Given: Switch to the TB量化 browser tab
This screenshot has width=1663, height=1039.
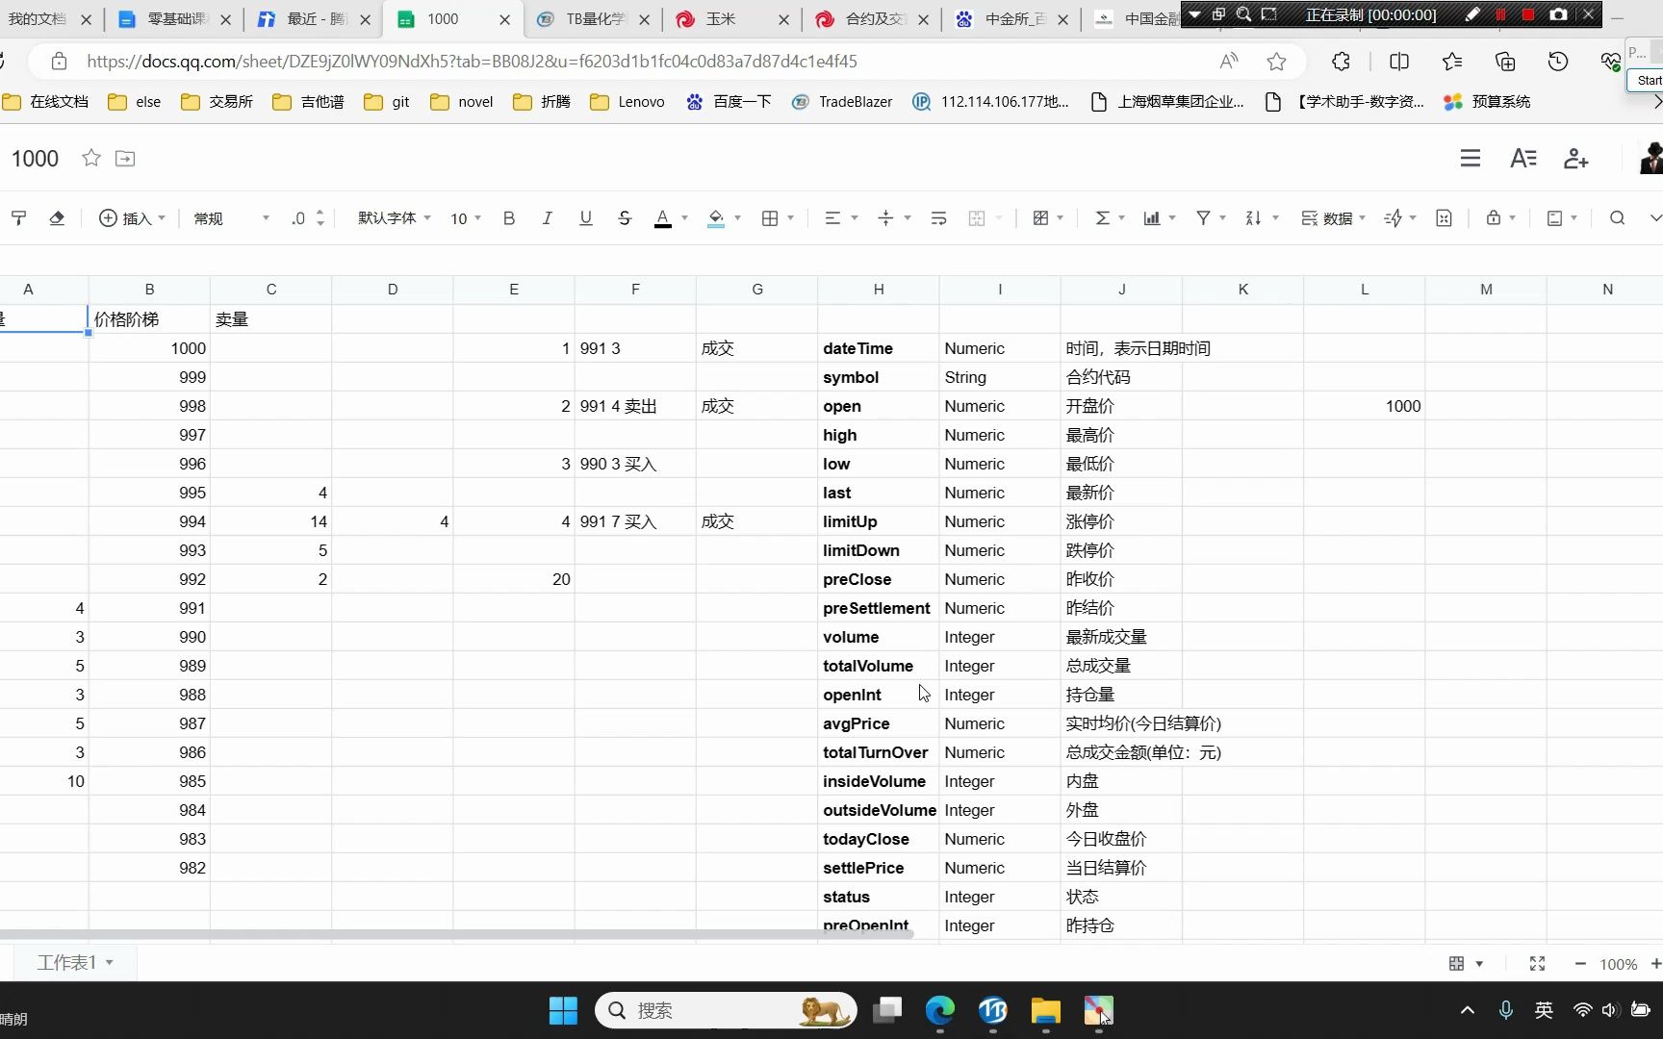Looking at the screenshot, I should tap(594, 18).
